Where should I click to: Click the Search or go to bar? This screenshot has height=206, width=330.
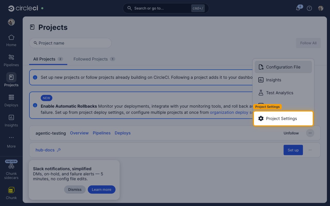pyautogui.click(x=166, y=8)
